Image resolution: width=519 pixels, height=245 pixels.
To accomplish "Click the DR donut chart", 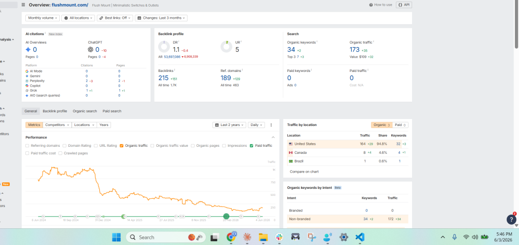I will tap(164, 47).
